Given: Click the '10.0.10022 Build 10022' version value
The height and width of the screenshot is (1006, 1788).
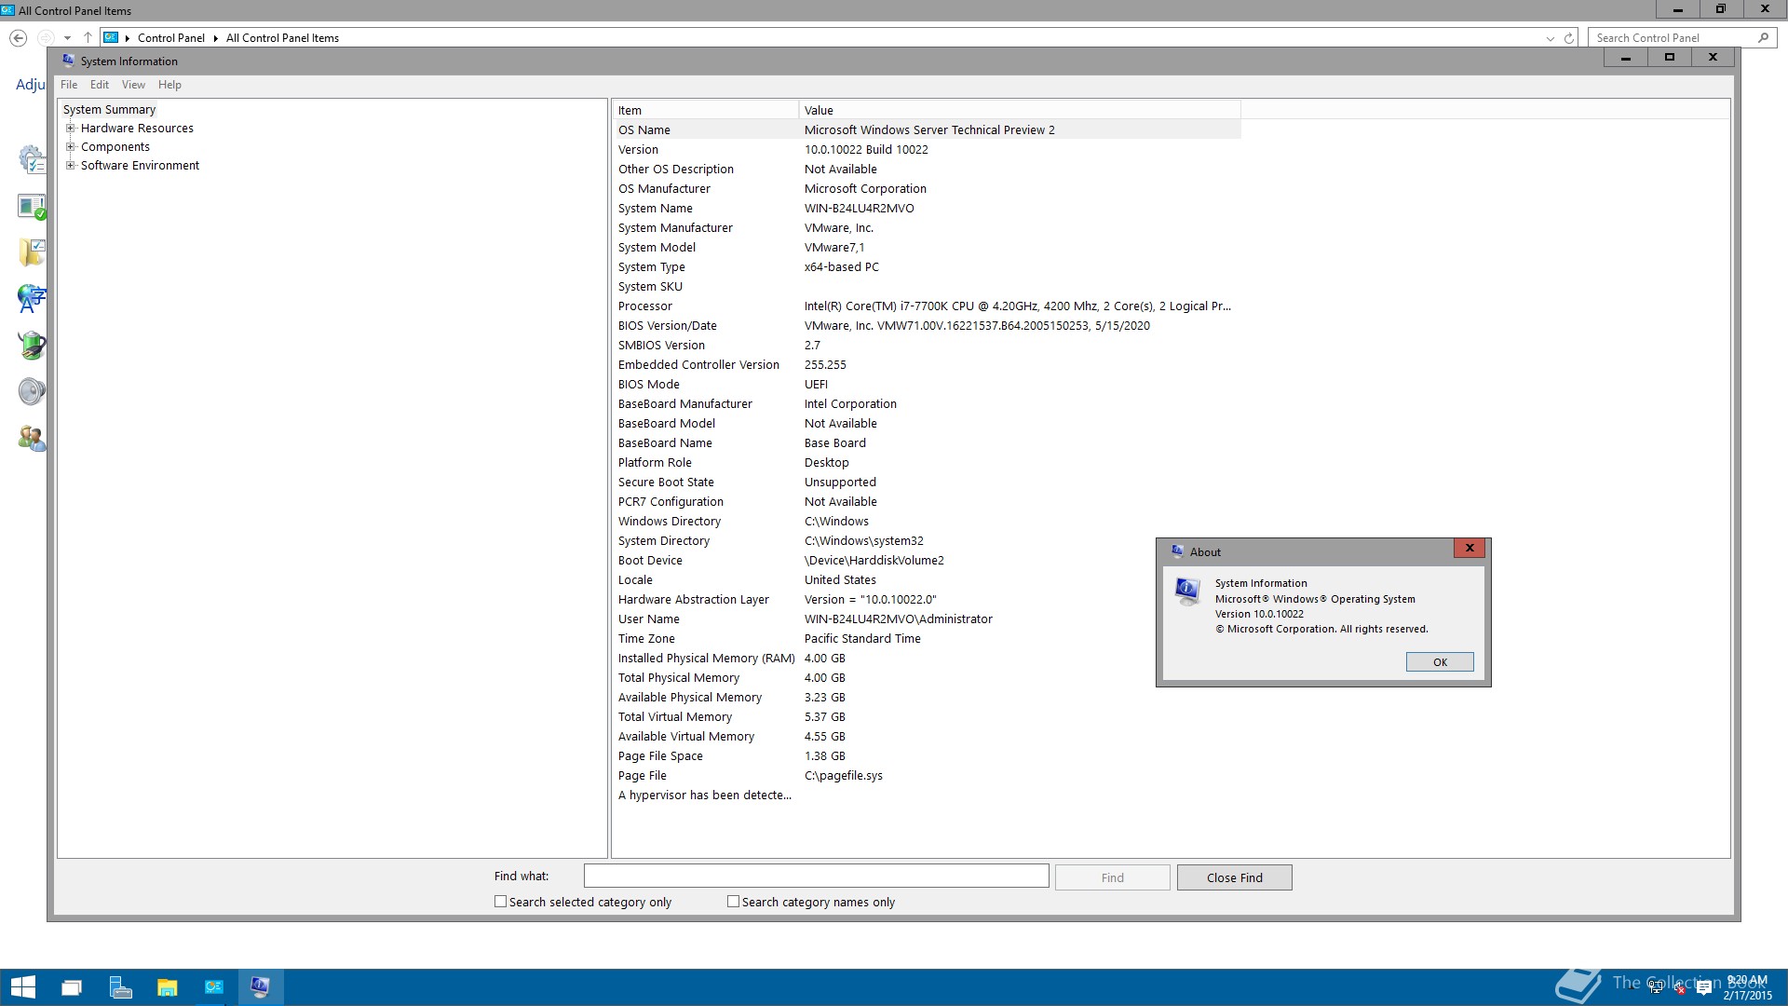Looking at the screenshot, I should click(866, 150).
